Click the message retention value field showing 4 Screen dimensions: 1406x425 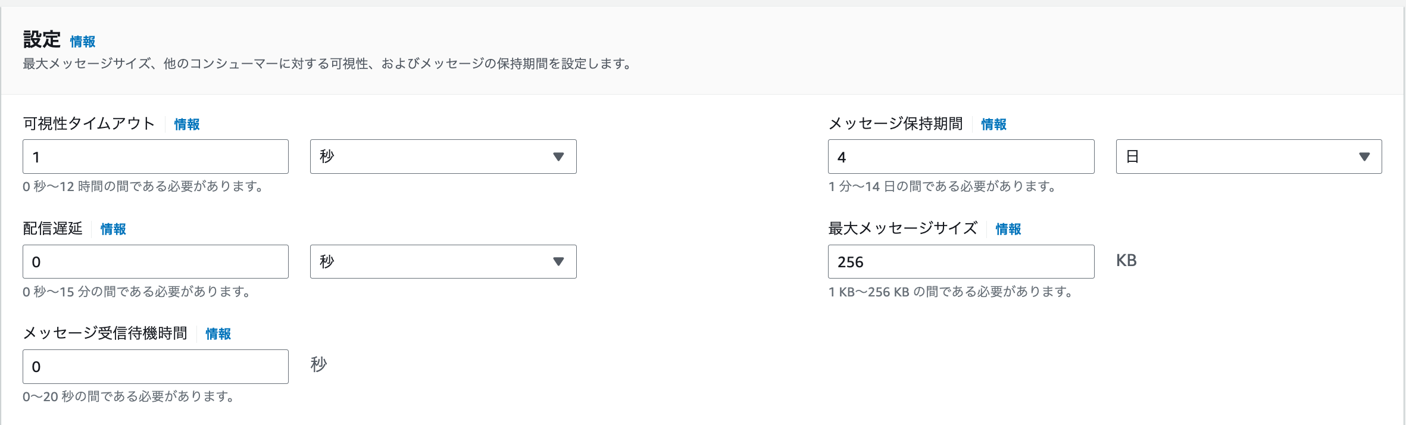[x=961, y=156]
